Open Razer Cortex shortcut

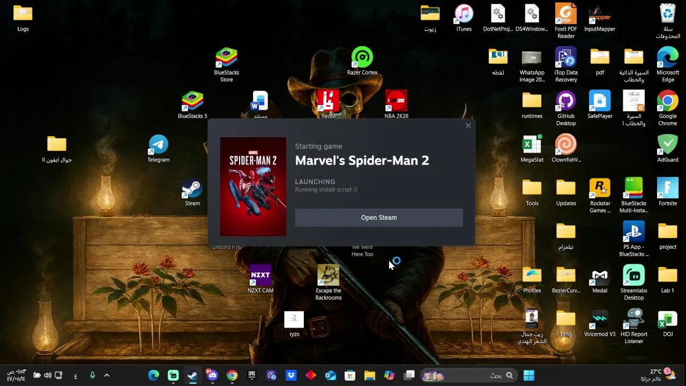[362, 61]
